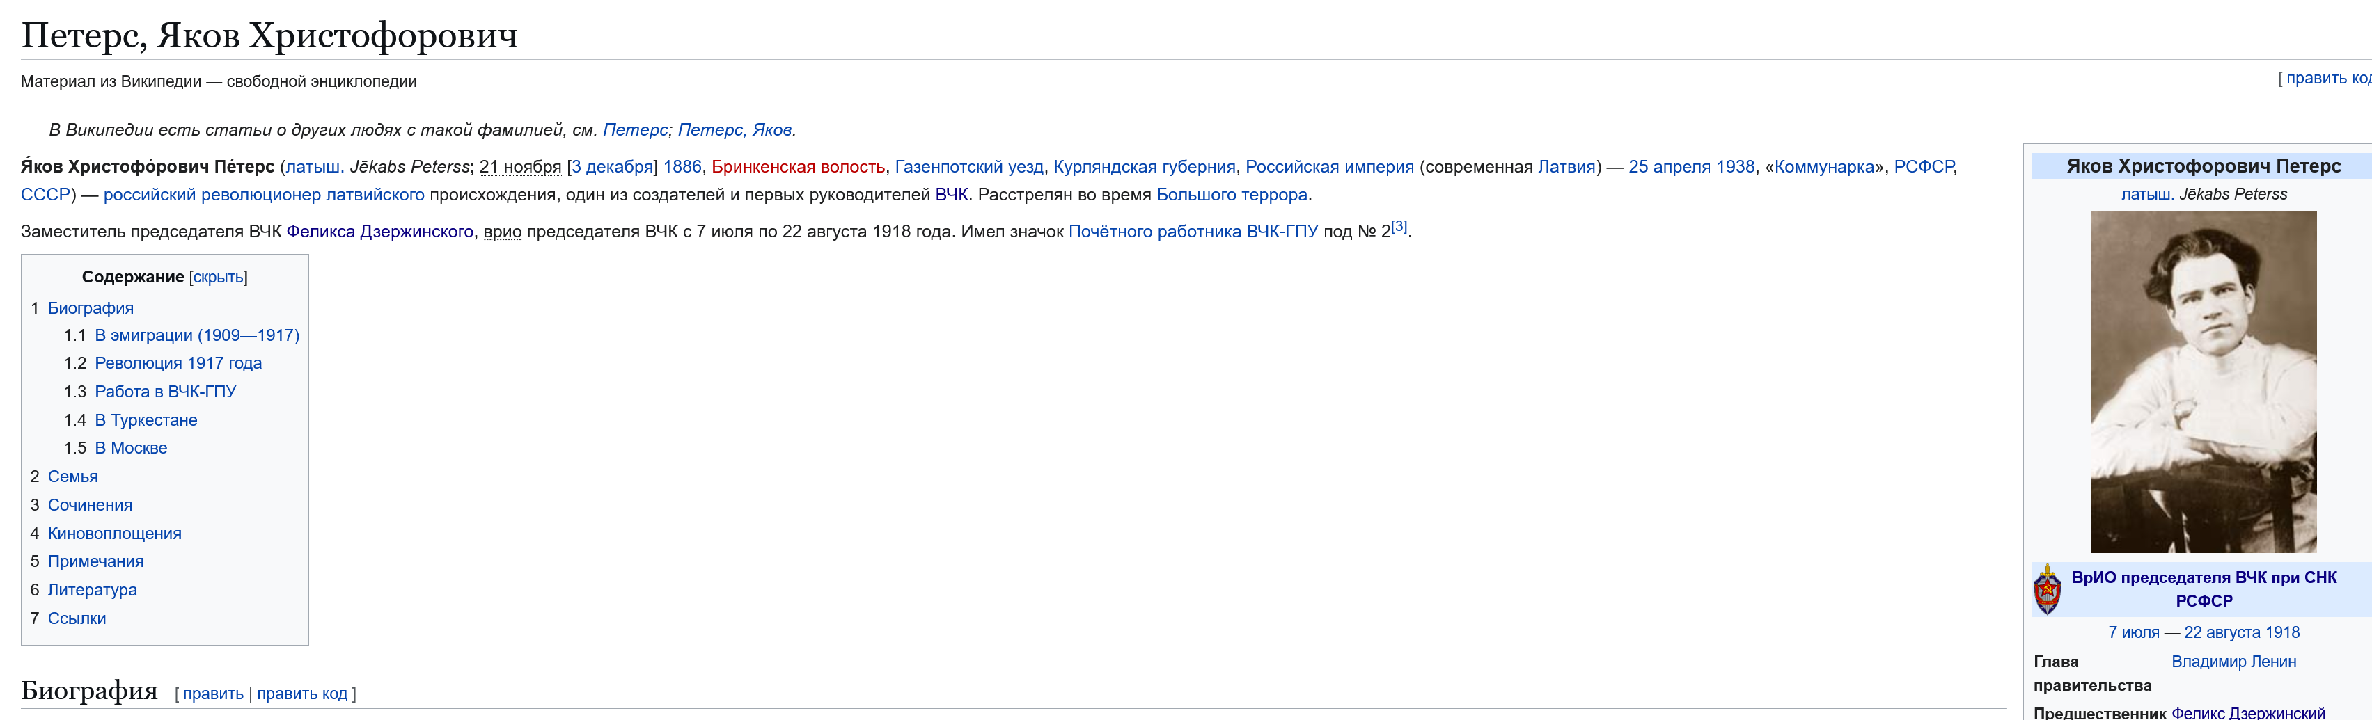
Task: Click the VChK emblem icon in infobox
Action: (x=2046, y=589)
